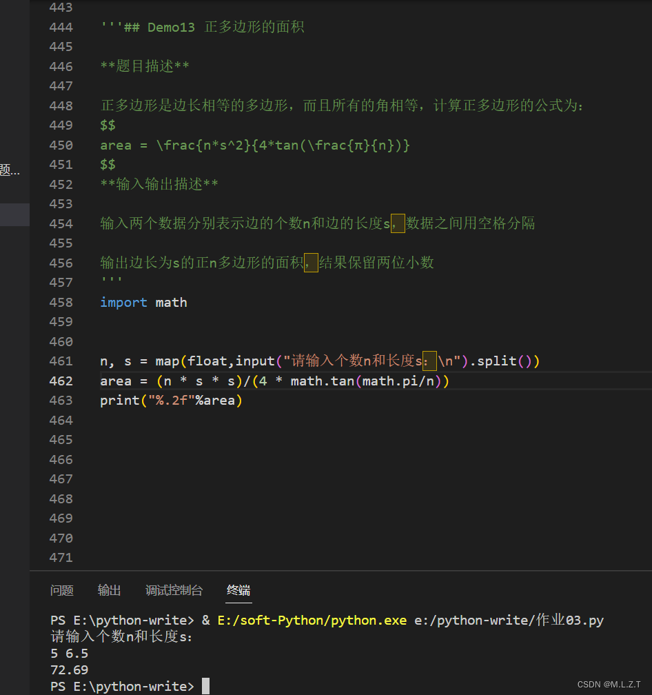Click the **输入输出描述** comment line
The height and width of the screenshot is (695, 652).
159,184
